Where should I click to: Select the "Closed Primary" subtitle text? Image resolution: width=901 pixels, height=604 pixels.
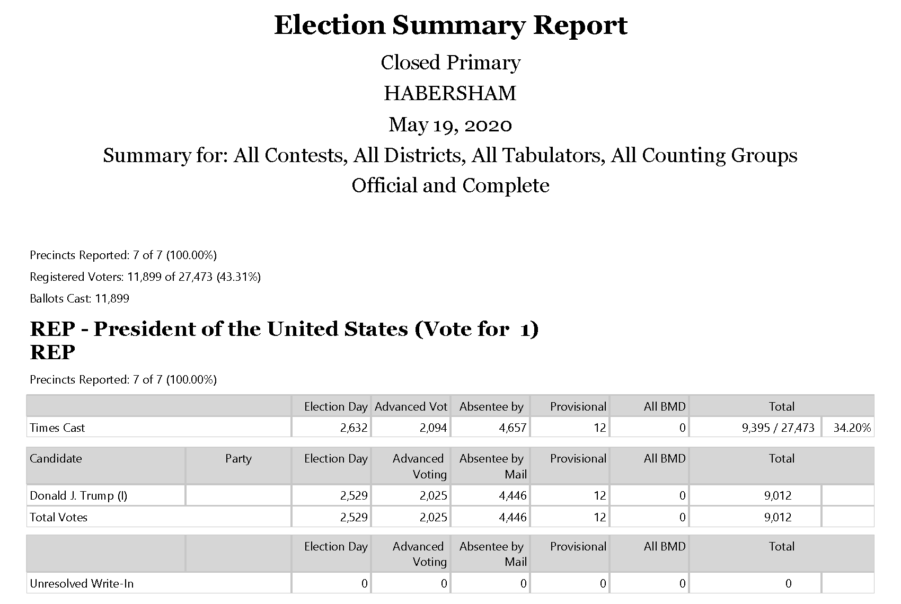point(450,63)
